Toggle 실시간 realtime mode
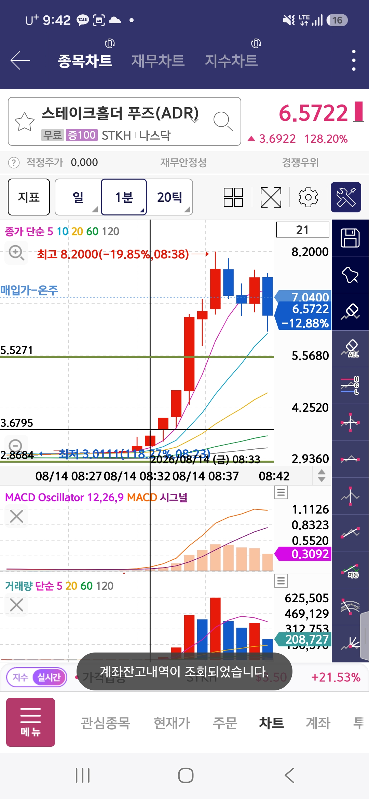369x799 pixels. point(49,677)
